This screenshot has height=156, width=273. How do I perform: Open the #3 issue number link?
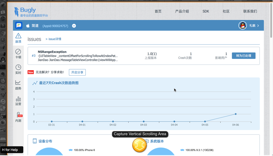point(33,56)
